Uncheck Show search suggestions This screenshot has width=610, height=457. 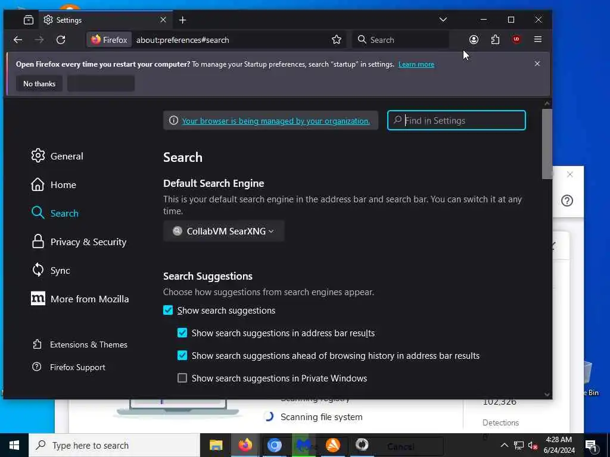(x=168, y=310)
